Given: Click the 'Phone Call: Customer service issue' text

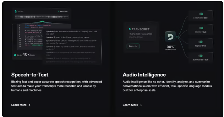Looking at the screenshot, I should pos(140,35).
